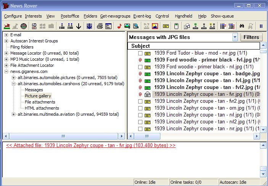Viewport: 268px width, 186px height.
Task: Click the window-with-text-lines toolbar icon
Action: coord(108,26)
